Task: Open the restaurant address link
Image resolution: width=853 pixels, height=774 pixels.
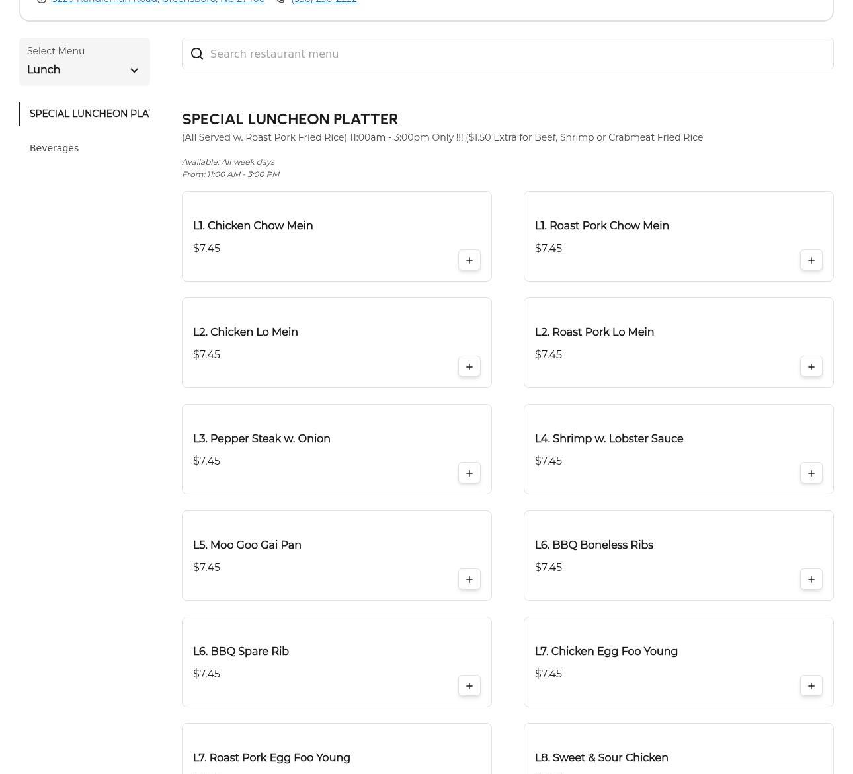Action: coord(158,2)
